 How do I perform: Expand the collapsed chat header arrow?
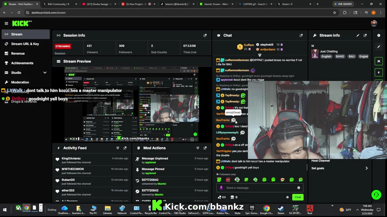point(259,55)
